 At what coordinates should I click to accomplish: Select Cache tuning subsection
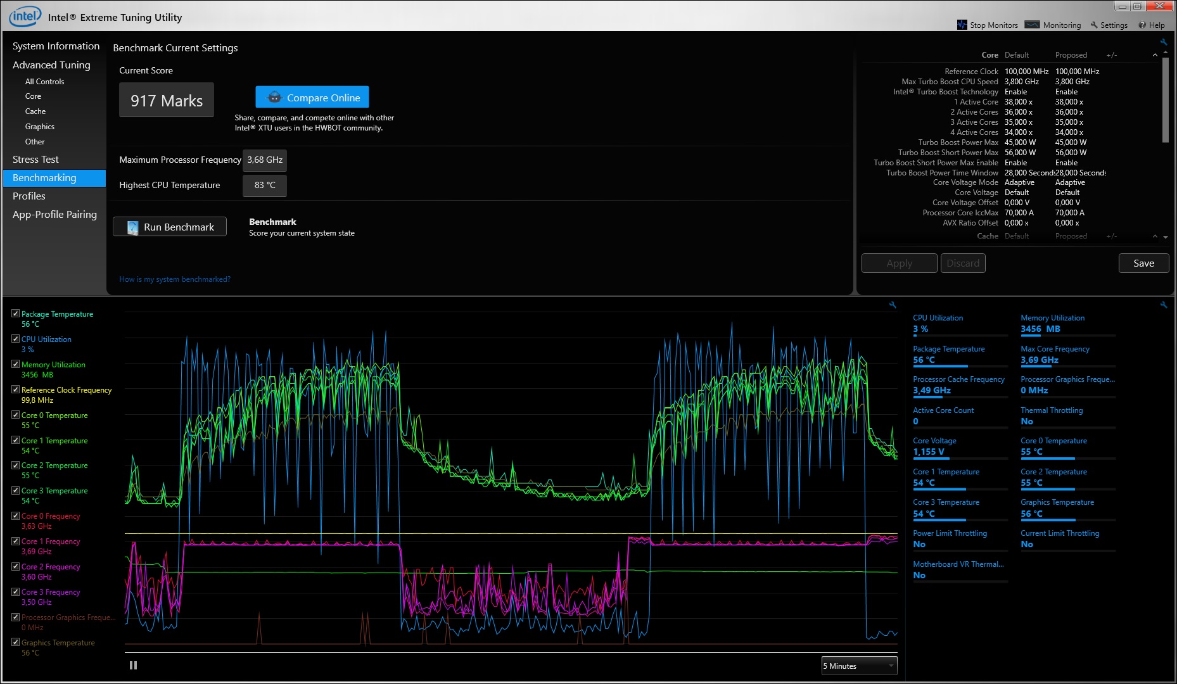point(35,111)
